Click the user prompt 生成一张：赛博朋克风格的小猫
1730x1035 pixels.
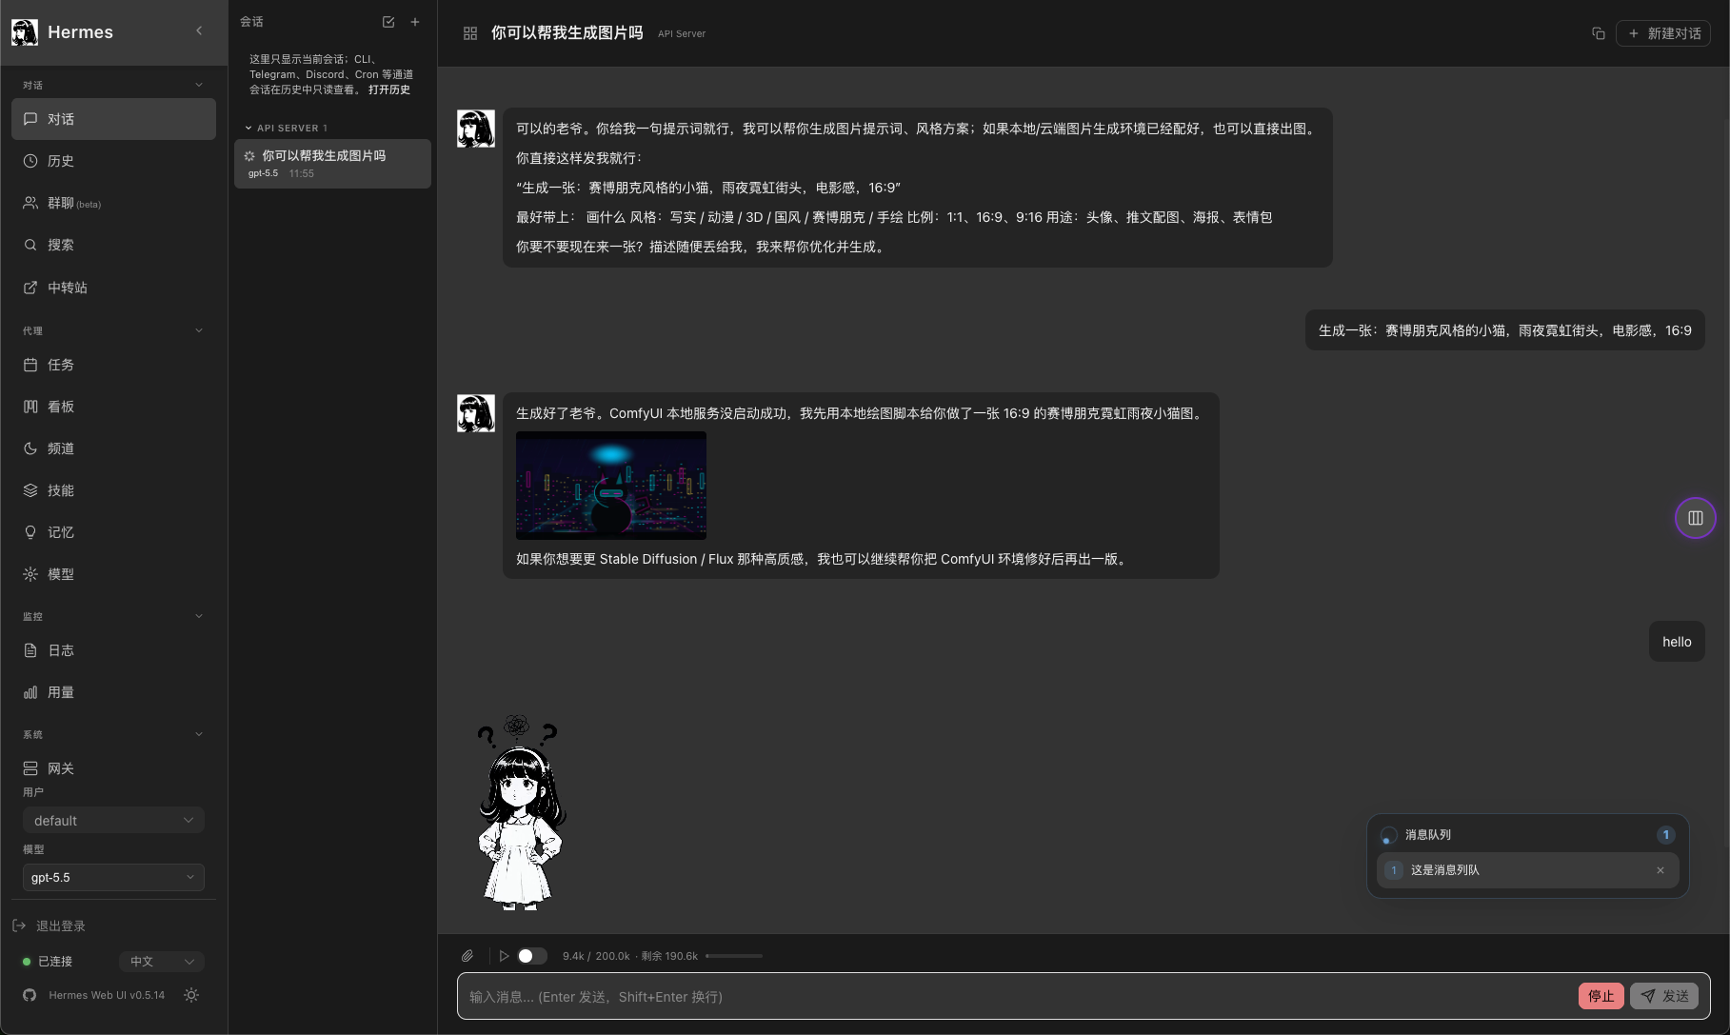tap(1504, 330)
